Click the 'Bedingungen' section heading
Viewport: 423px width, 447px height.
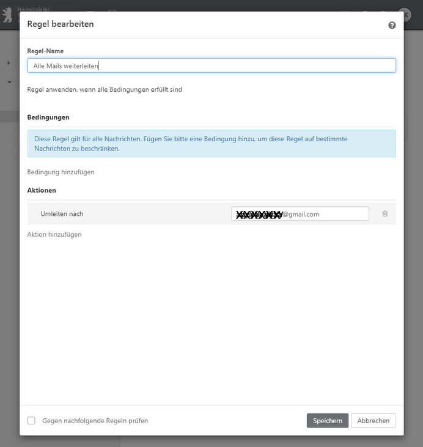(x=48, y=117)
